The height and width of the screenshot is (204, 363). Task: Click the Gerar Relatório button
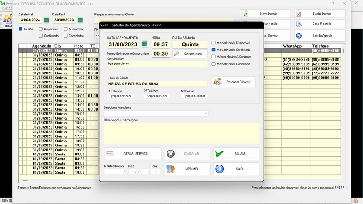pos(320,24)
